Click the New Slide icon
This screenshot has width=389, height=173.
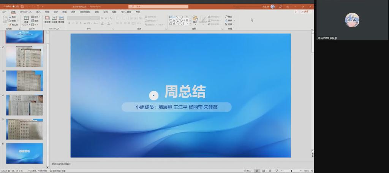(x=26, y=20)
